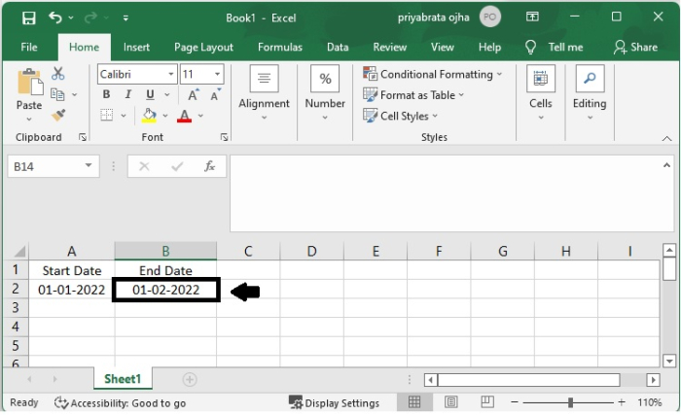
Task: Click the Save icon in the title bar
Action: coord(28,17)
